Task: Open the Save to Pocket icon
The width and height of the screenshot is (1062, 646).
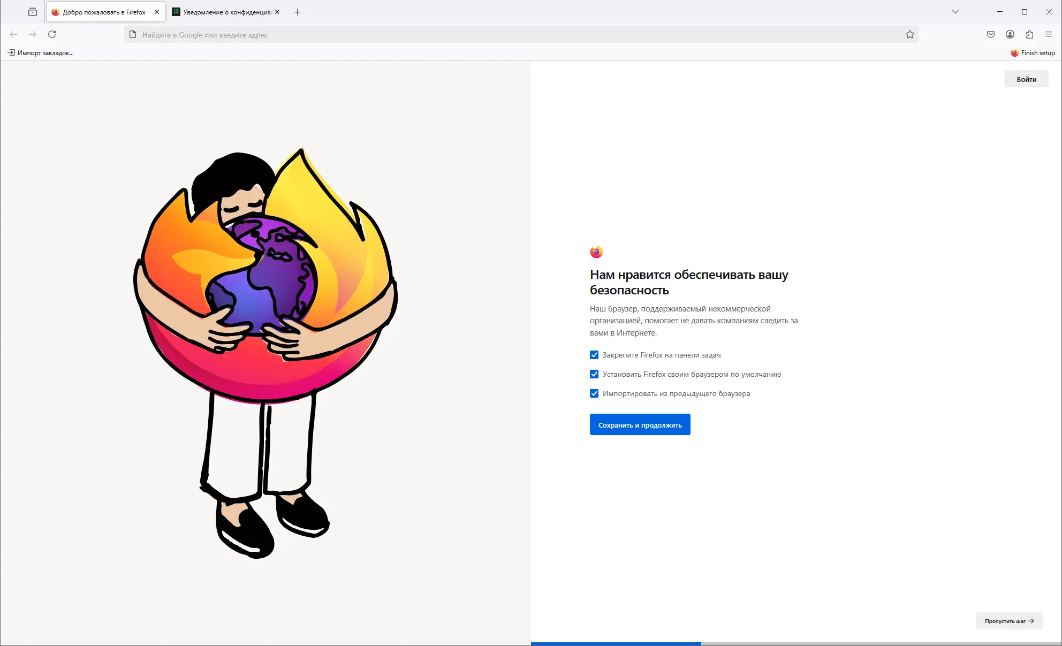Action: 991,34
